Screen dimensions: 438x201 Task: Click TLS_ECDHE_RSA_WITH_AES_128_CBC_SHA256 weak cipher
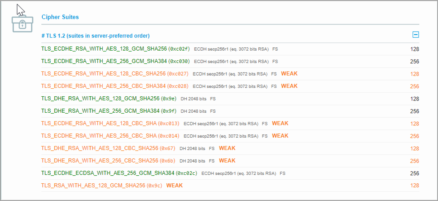(x=103, y=74)
